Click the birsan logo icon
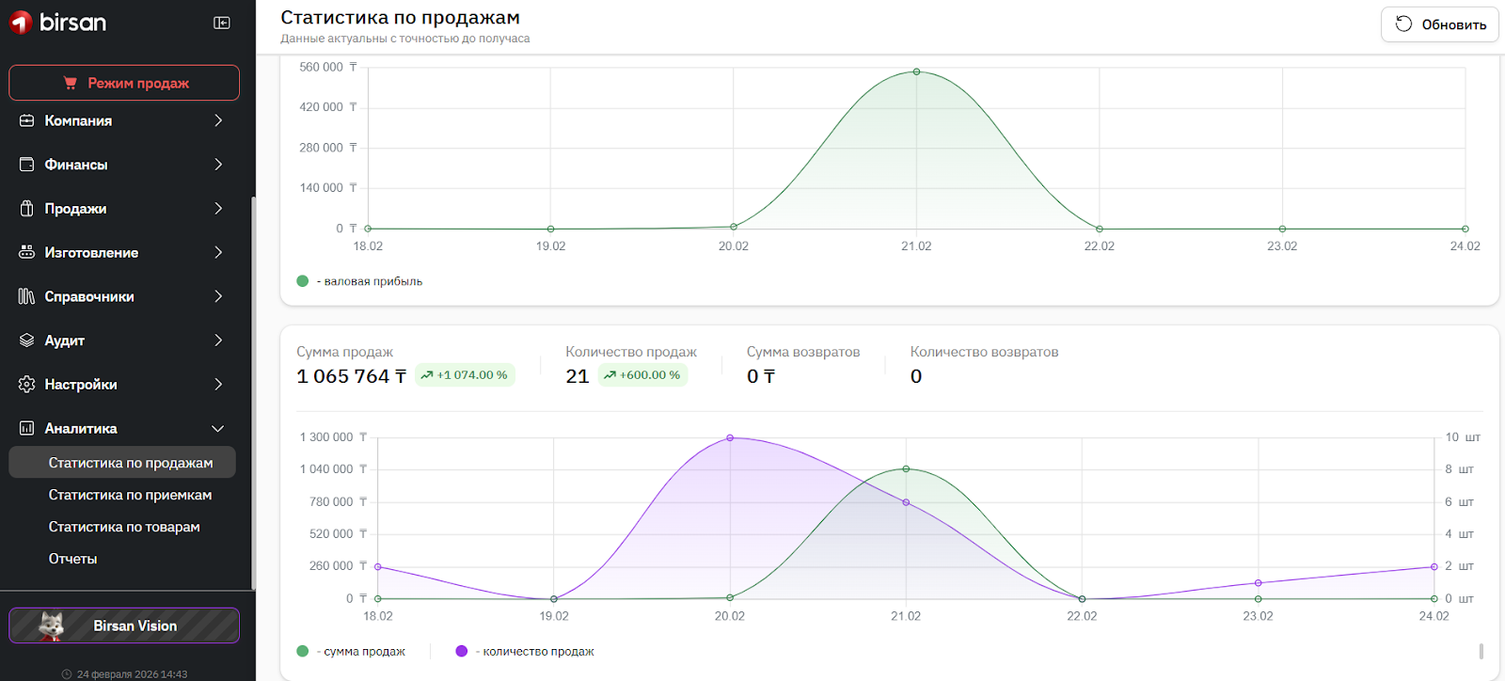The height and width of the screenshot is (681, 1505). click(21, 23)
